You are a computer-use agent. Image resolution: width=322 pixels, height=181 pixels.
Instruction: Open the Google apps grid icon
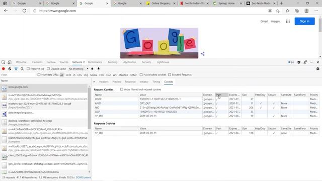[x=288, y=21]
